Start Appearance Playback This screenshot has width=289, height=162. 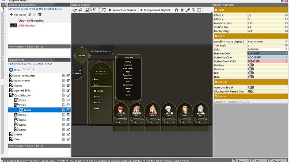tap(122, 10)
